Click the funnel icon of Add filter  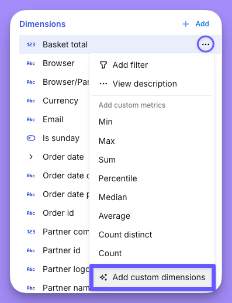click(103, 65)
